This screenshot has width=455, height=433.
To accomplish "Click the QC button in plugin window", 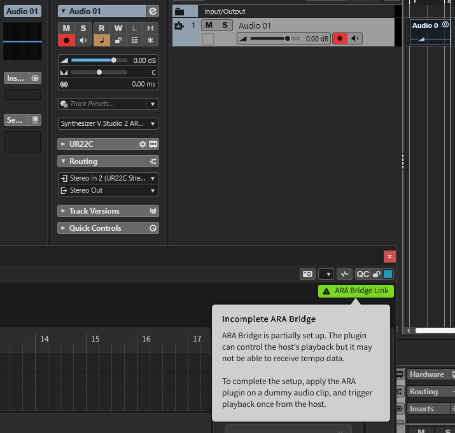I will pos(363,274).
